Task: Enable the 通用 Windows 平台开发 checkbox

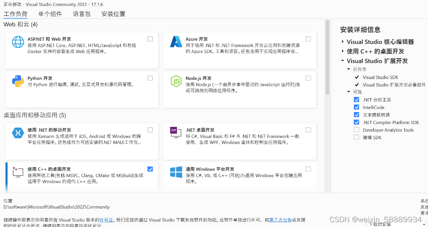Action: [308, 169]
